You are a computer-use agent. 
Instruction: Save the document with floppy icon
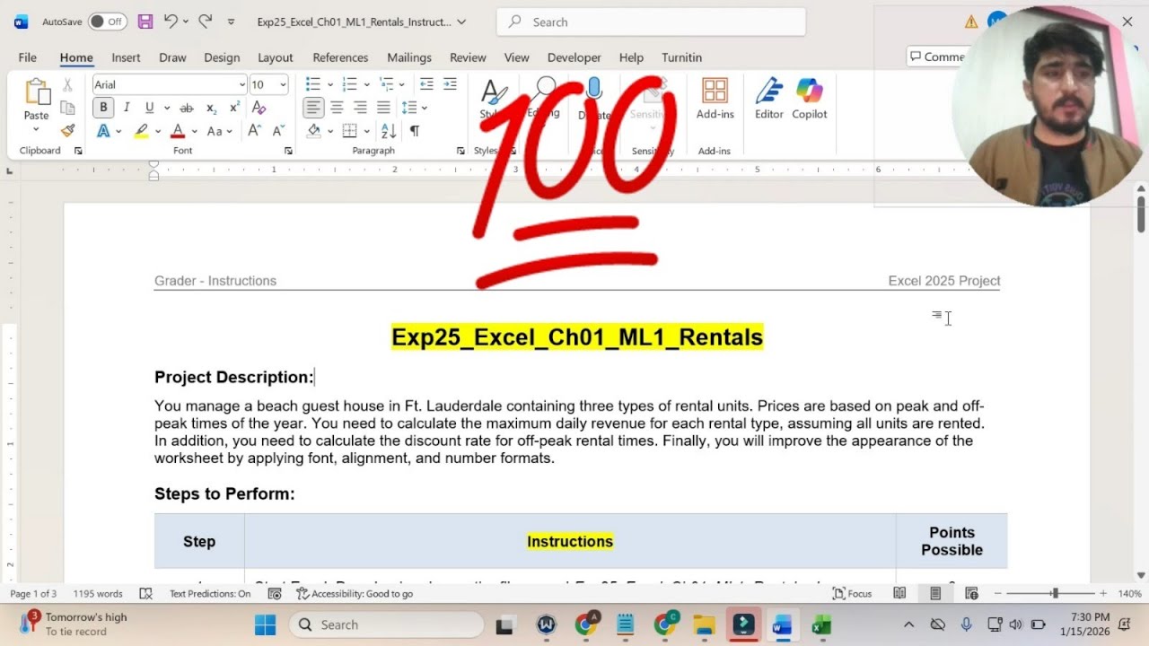[x=145, y=22]
